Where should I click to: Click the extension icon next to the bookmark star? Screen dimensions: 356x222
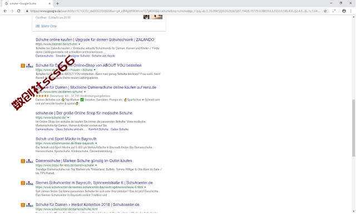coord(334,11)
